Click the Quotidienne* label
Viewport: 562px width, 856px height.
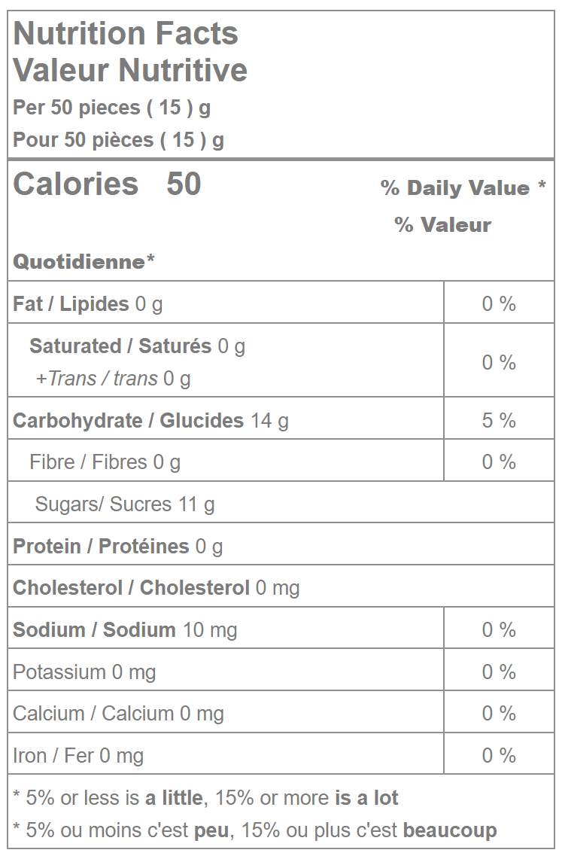(84, 262)
